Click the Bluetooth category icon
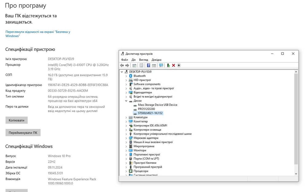This screenshot has width=307, height=192. click(130, 76)
